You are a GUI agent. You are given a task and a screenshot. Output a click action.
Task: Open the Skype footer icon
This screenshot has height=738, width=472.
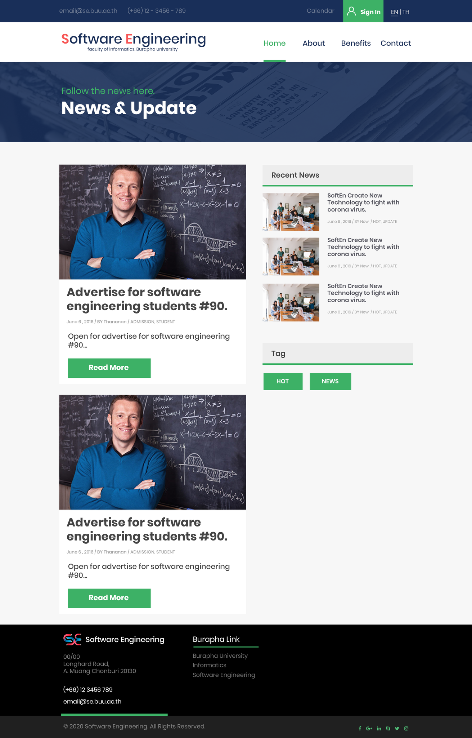click(388, 728)
